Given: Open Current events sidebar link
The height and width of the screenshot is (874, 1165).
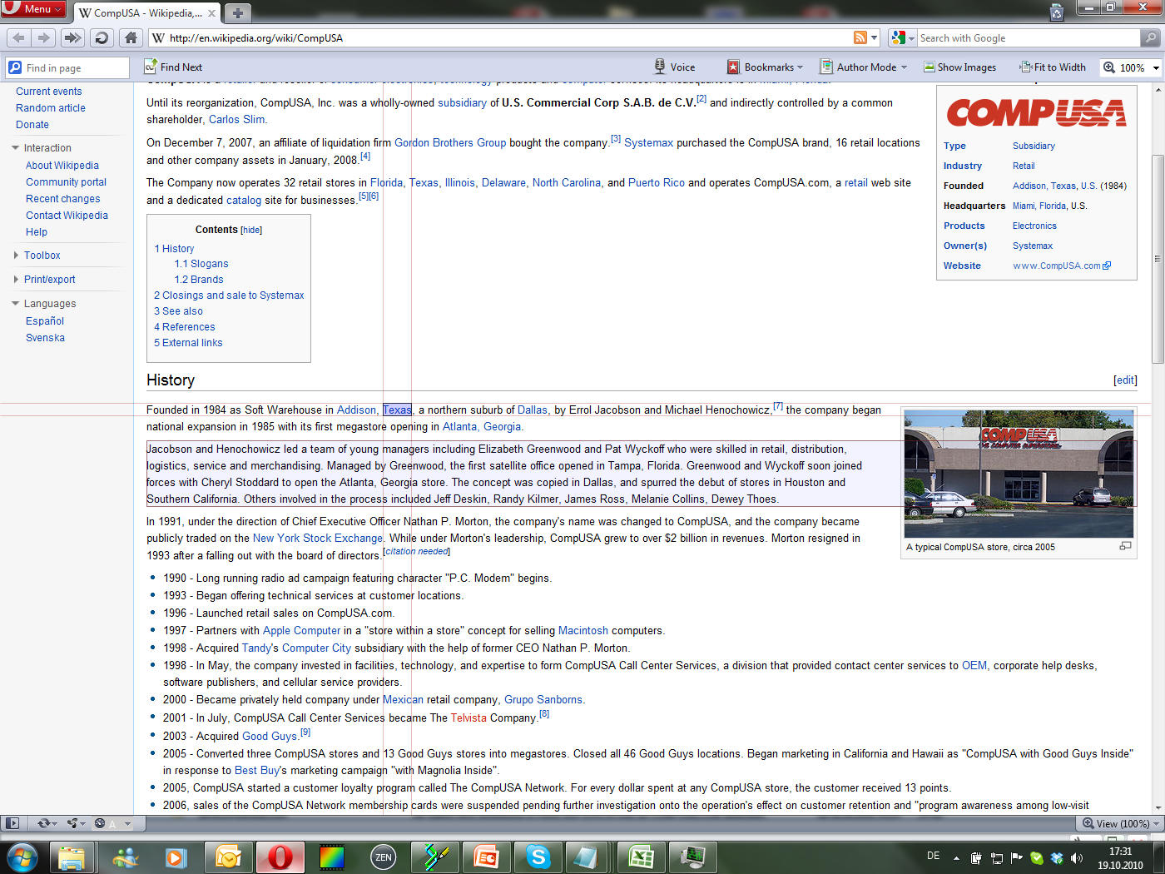Looking at the screenshot, I should [x=49, y=92].
